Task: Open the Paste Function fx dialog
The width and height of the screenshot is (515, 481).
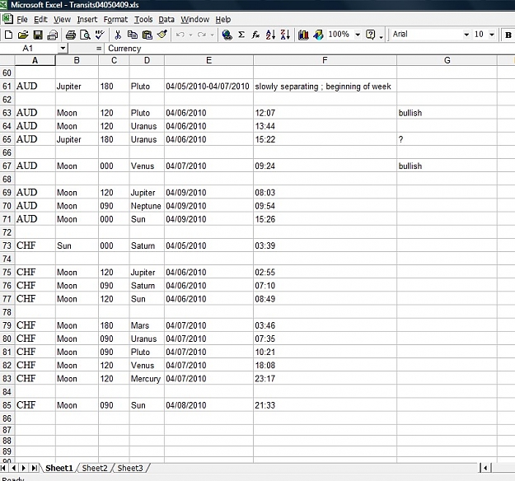Action: [x=256, y=35]
